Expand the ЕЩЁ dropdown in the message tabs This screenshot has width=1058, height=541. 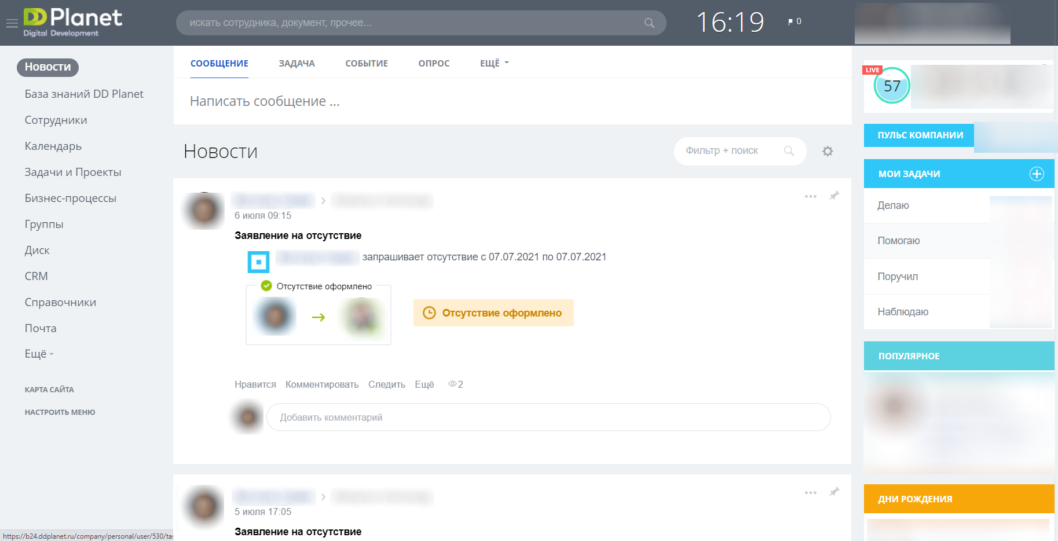click(494, 63)
